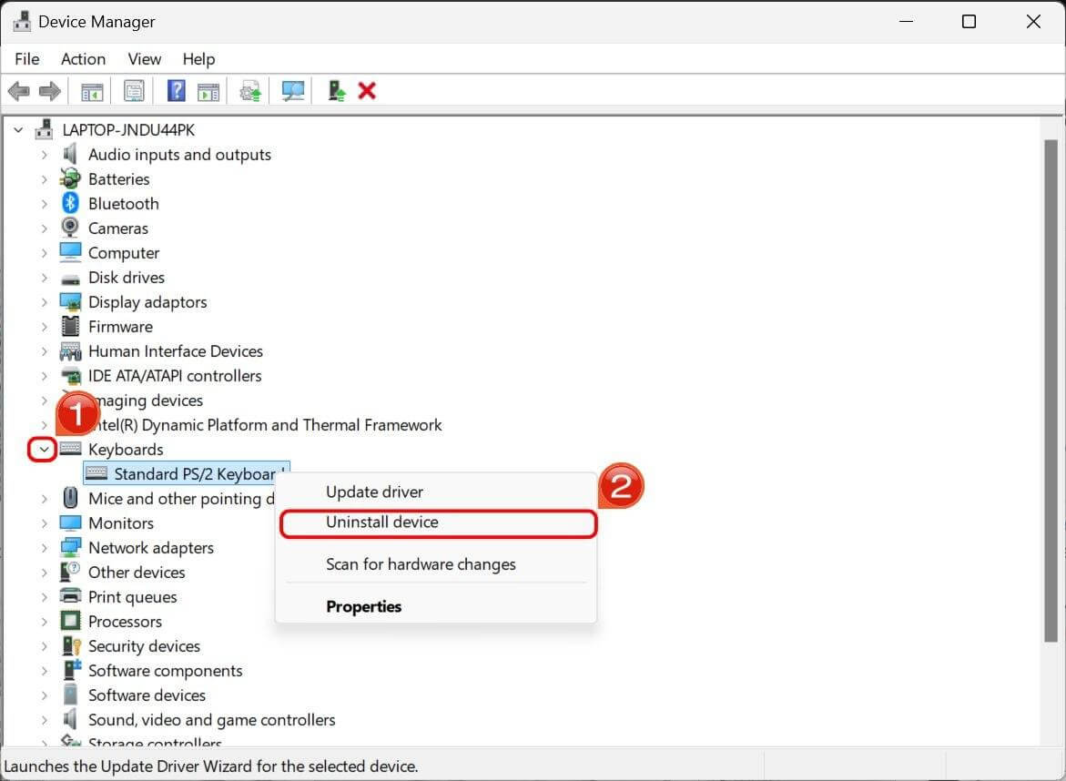
Task: Select Uninstall device from the context menu
Action: [382, 522]
